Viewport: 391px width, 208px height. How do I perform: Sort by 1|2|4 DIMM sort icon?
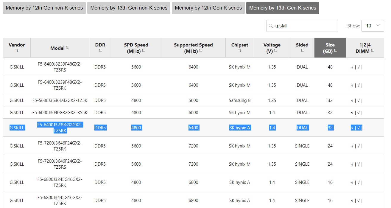tap(372, 51)
